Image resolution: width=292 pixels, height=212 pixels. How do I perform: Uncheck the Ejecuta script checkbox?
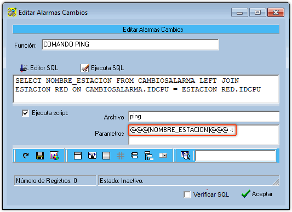(25, 113)
